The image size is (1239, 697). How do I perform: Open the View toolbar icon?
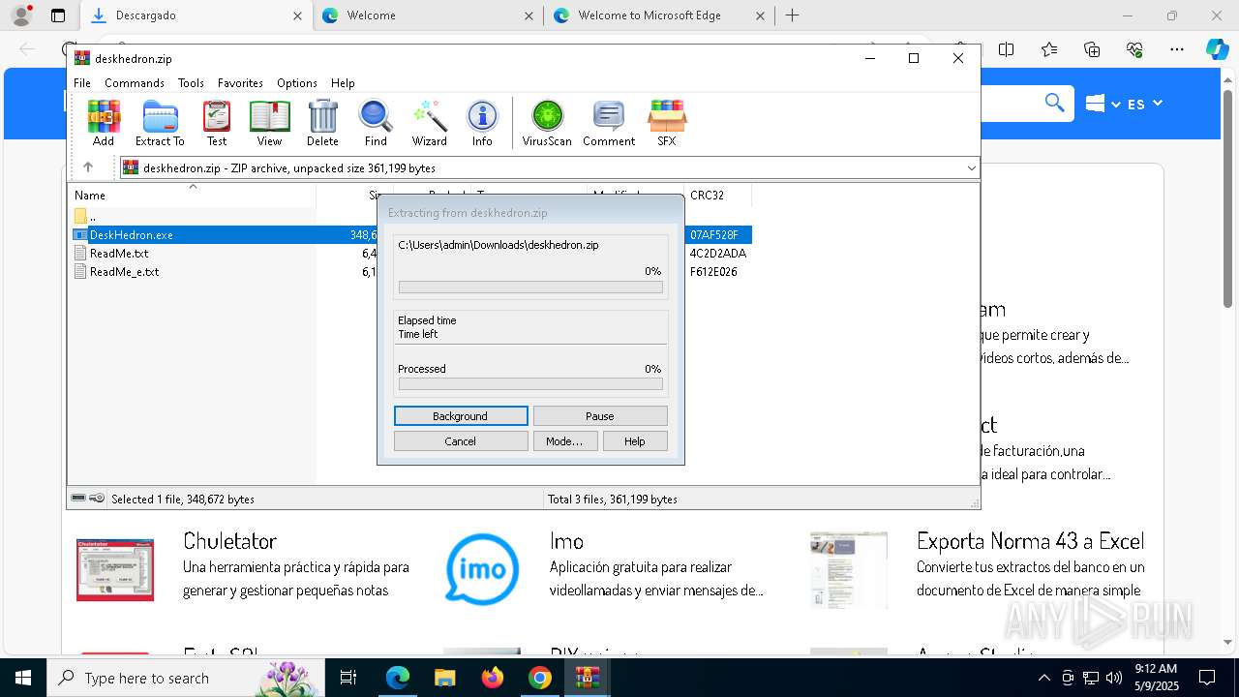[x=269, y=123]
